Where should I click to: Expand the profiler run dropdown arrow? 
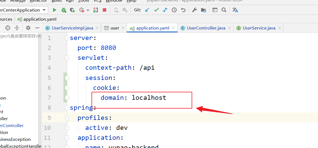tap(88, 10)
